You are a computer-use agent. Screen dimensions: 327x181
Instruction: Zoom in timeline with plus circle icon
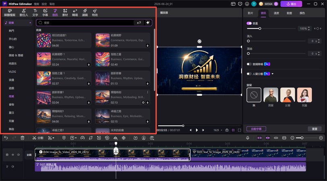(x=321, y=138)
